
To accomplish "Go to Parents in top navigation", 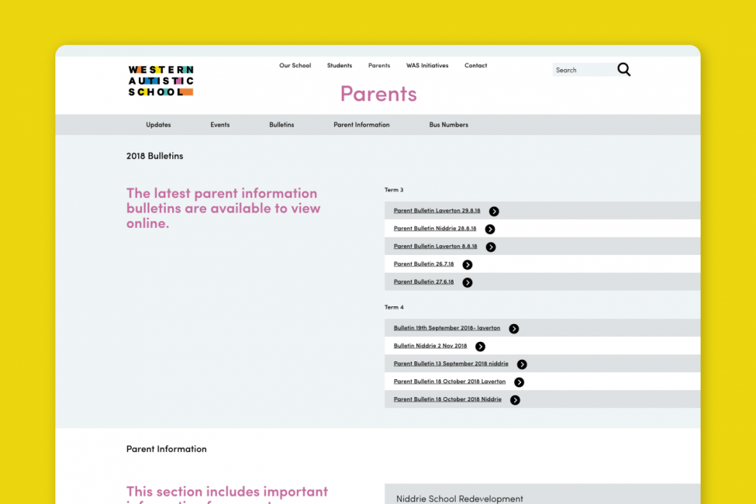I will click(x=379, y=65).
